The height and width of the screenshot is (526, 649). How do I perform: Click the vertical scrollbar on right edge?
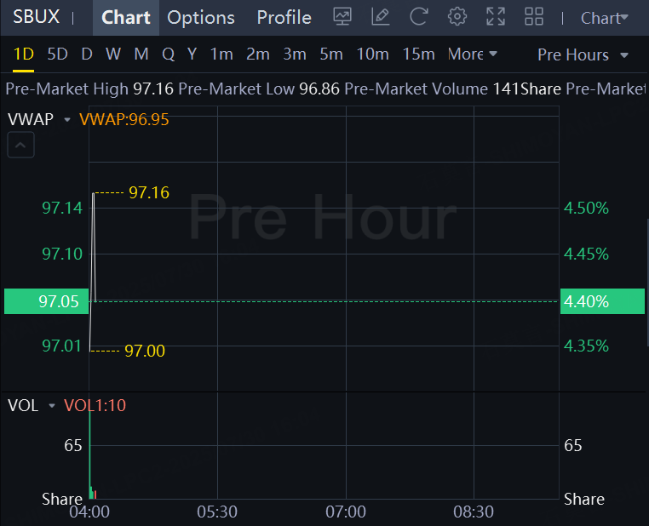click(x=647, y=283)
